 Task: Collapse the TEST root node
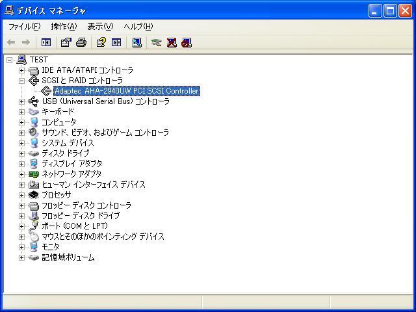pos(10,60)
